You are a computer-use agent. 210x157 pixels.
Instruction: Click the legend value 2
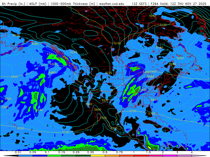[x=163, y=152]
